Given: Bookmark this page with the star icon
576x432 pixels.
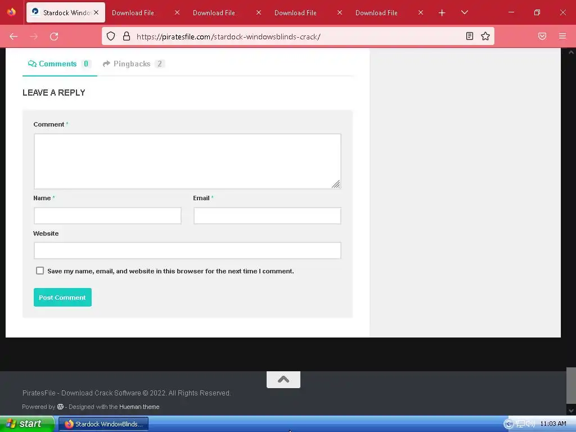Looking at the screenshot, I should click(x=485, y=36).
